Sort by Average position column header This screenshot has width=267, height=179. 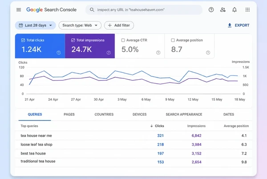(x=236, y=126)
